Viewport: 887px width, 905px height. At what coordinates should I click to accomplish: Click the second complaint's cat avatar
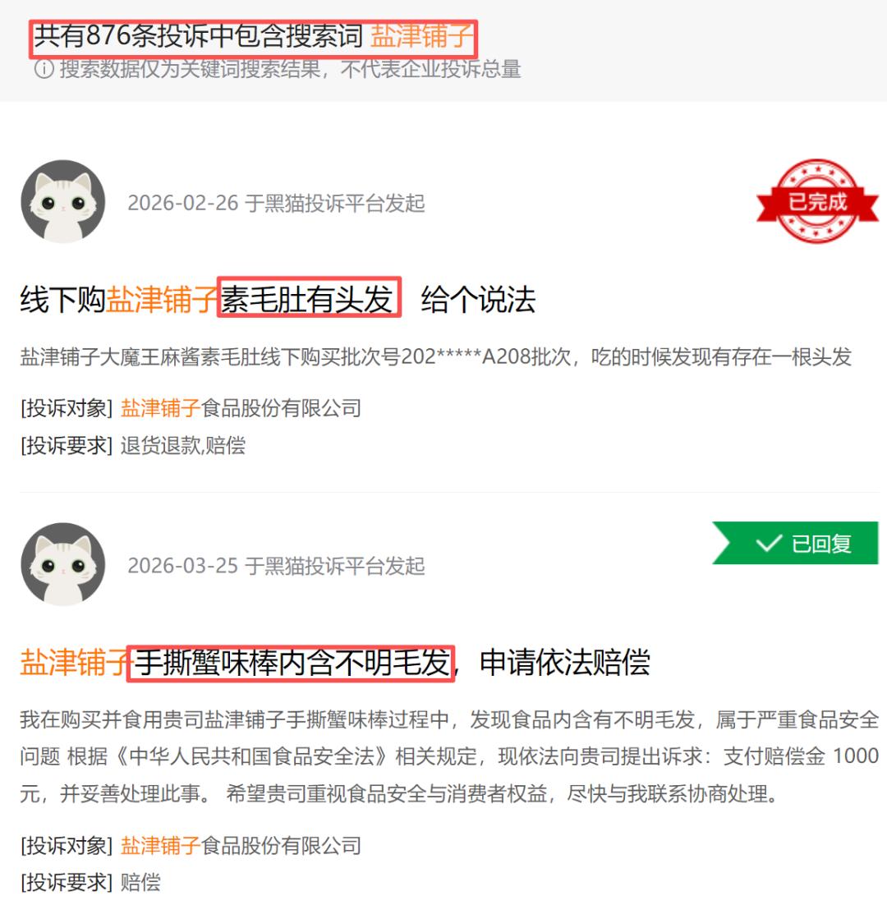click(x=63, y=564)
